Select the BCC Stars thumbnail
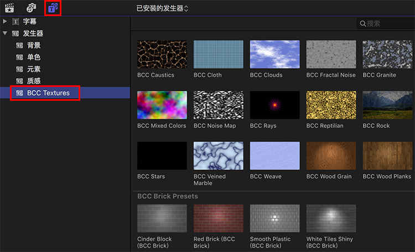This screenshot has height=252, width=415. tap(162, 156)
